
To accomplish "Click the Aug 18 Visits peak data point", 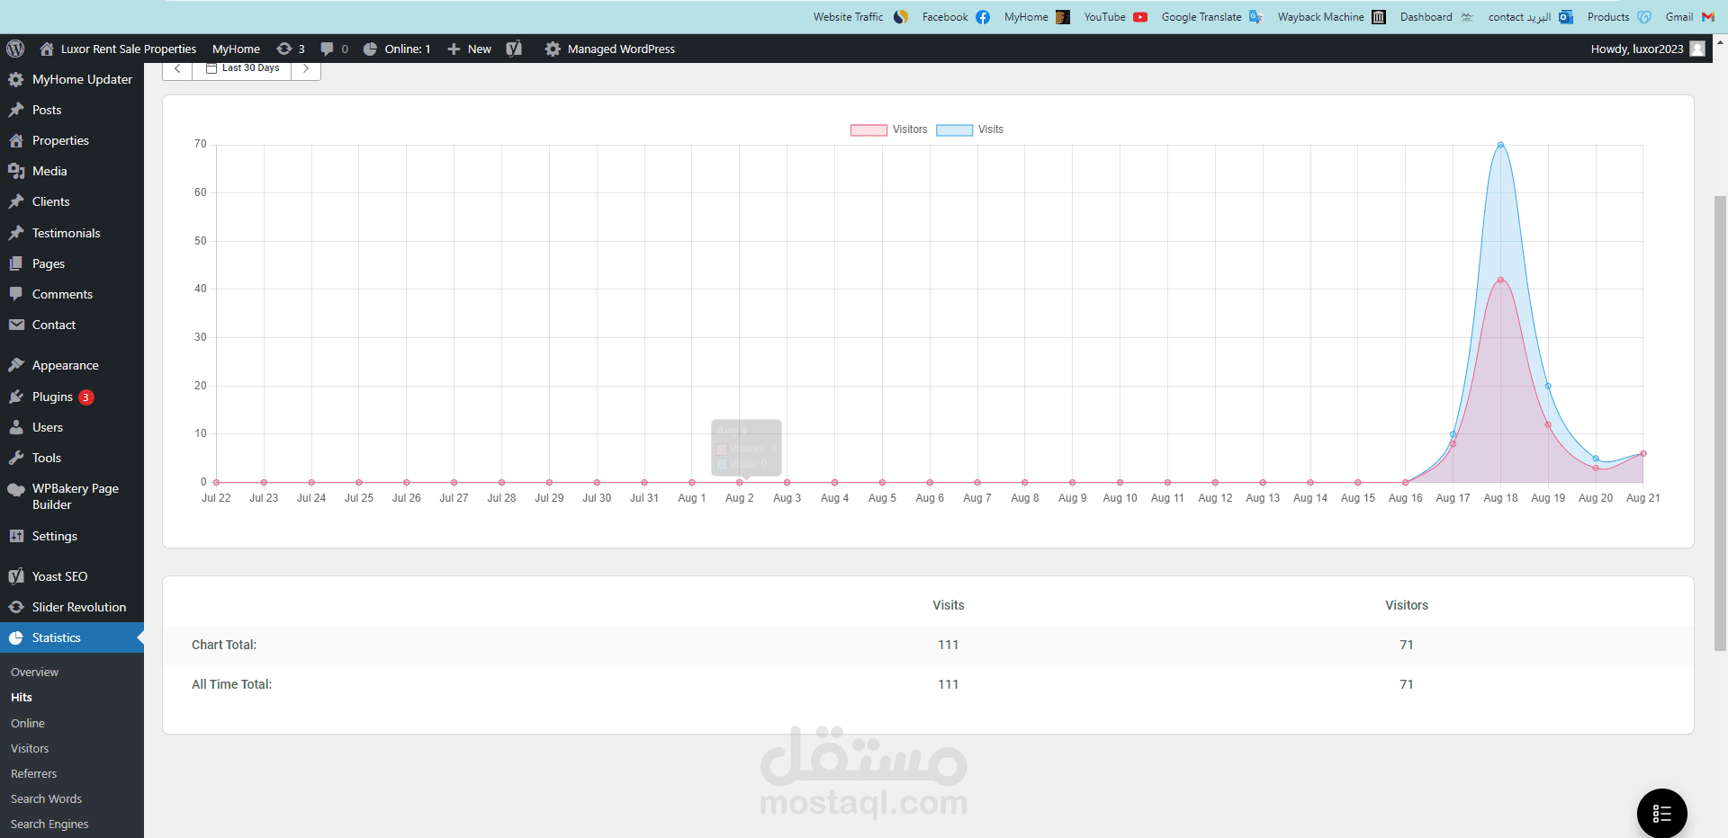I will pos(1500,145).
